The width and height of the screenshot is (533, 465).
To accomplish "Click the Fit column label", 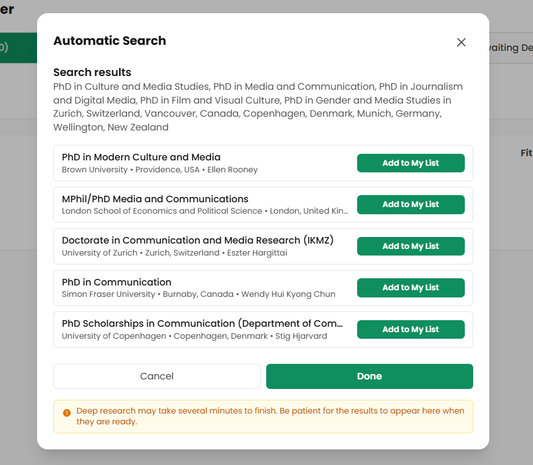I will (x=525, y=153).
